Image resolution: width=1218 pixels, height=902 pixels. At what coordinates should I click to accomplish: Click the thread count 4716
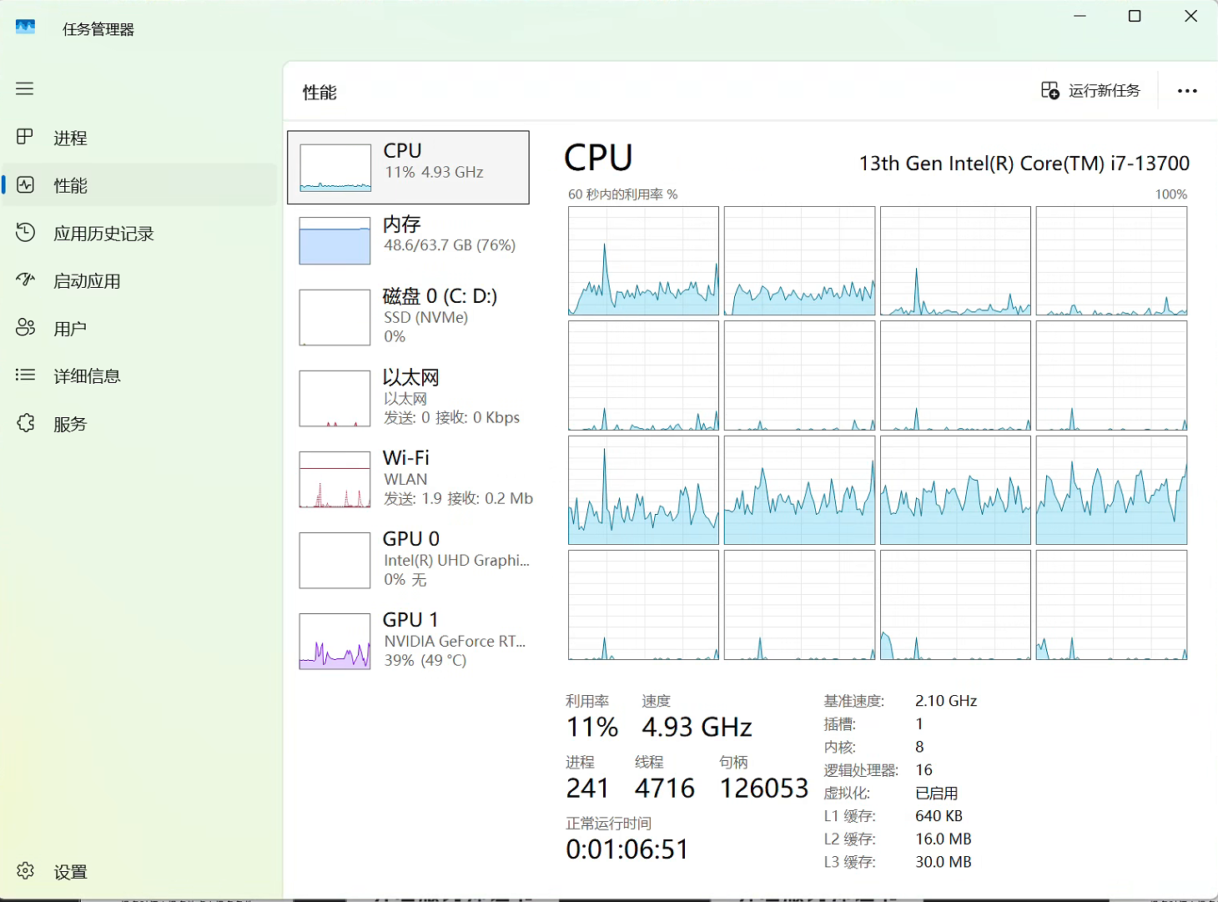[x=665, y=789]
